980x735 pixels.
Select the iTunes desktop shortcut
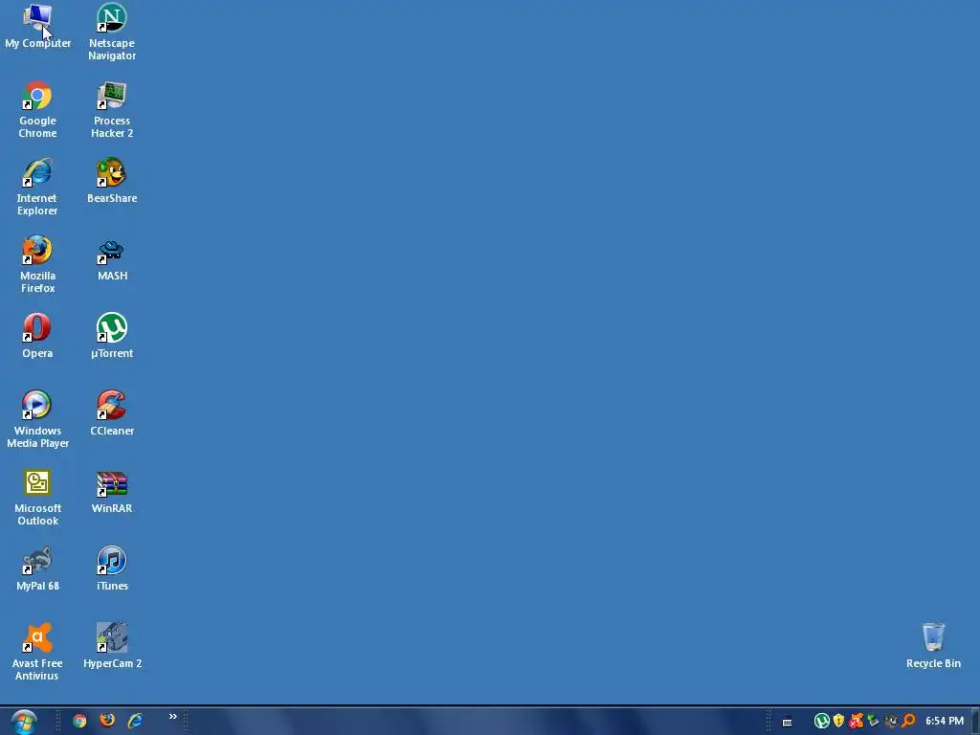point(112,568)
